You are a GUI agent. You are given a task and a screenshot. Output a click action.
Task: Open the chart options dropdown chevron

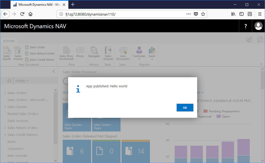point(202,92)
